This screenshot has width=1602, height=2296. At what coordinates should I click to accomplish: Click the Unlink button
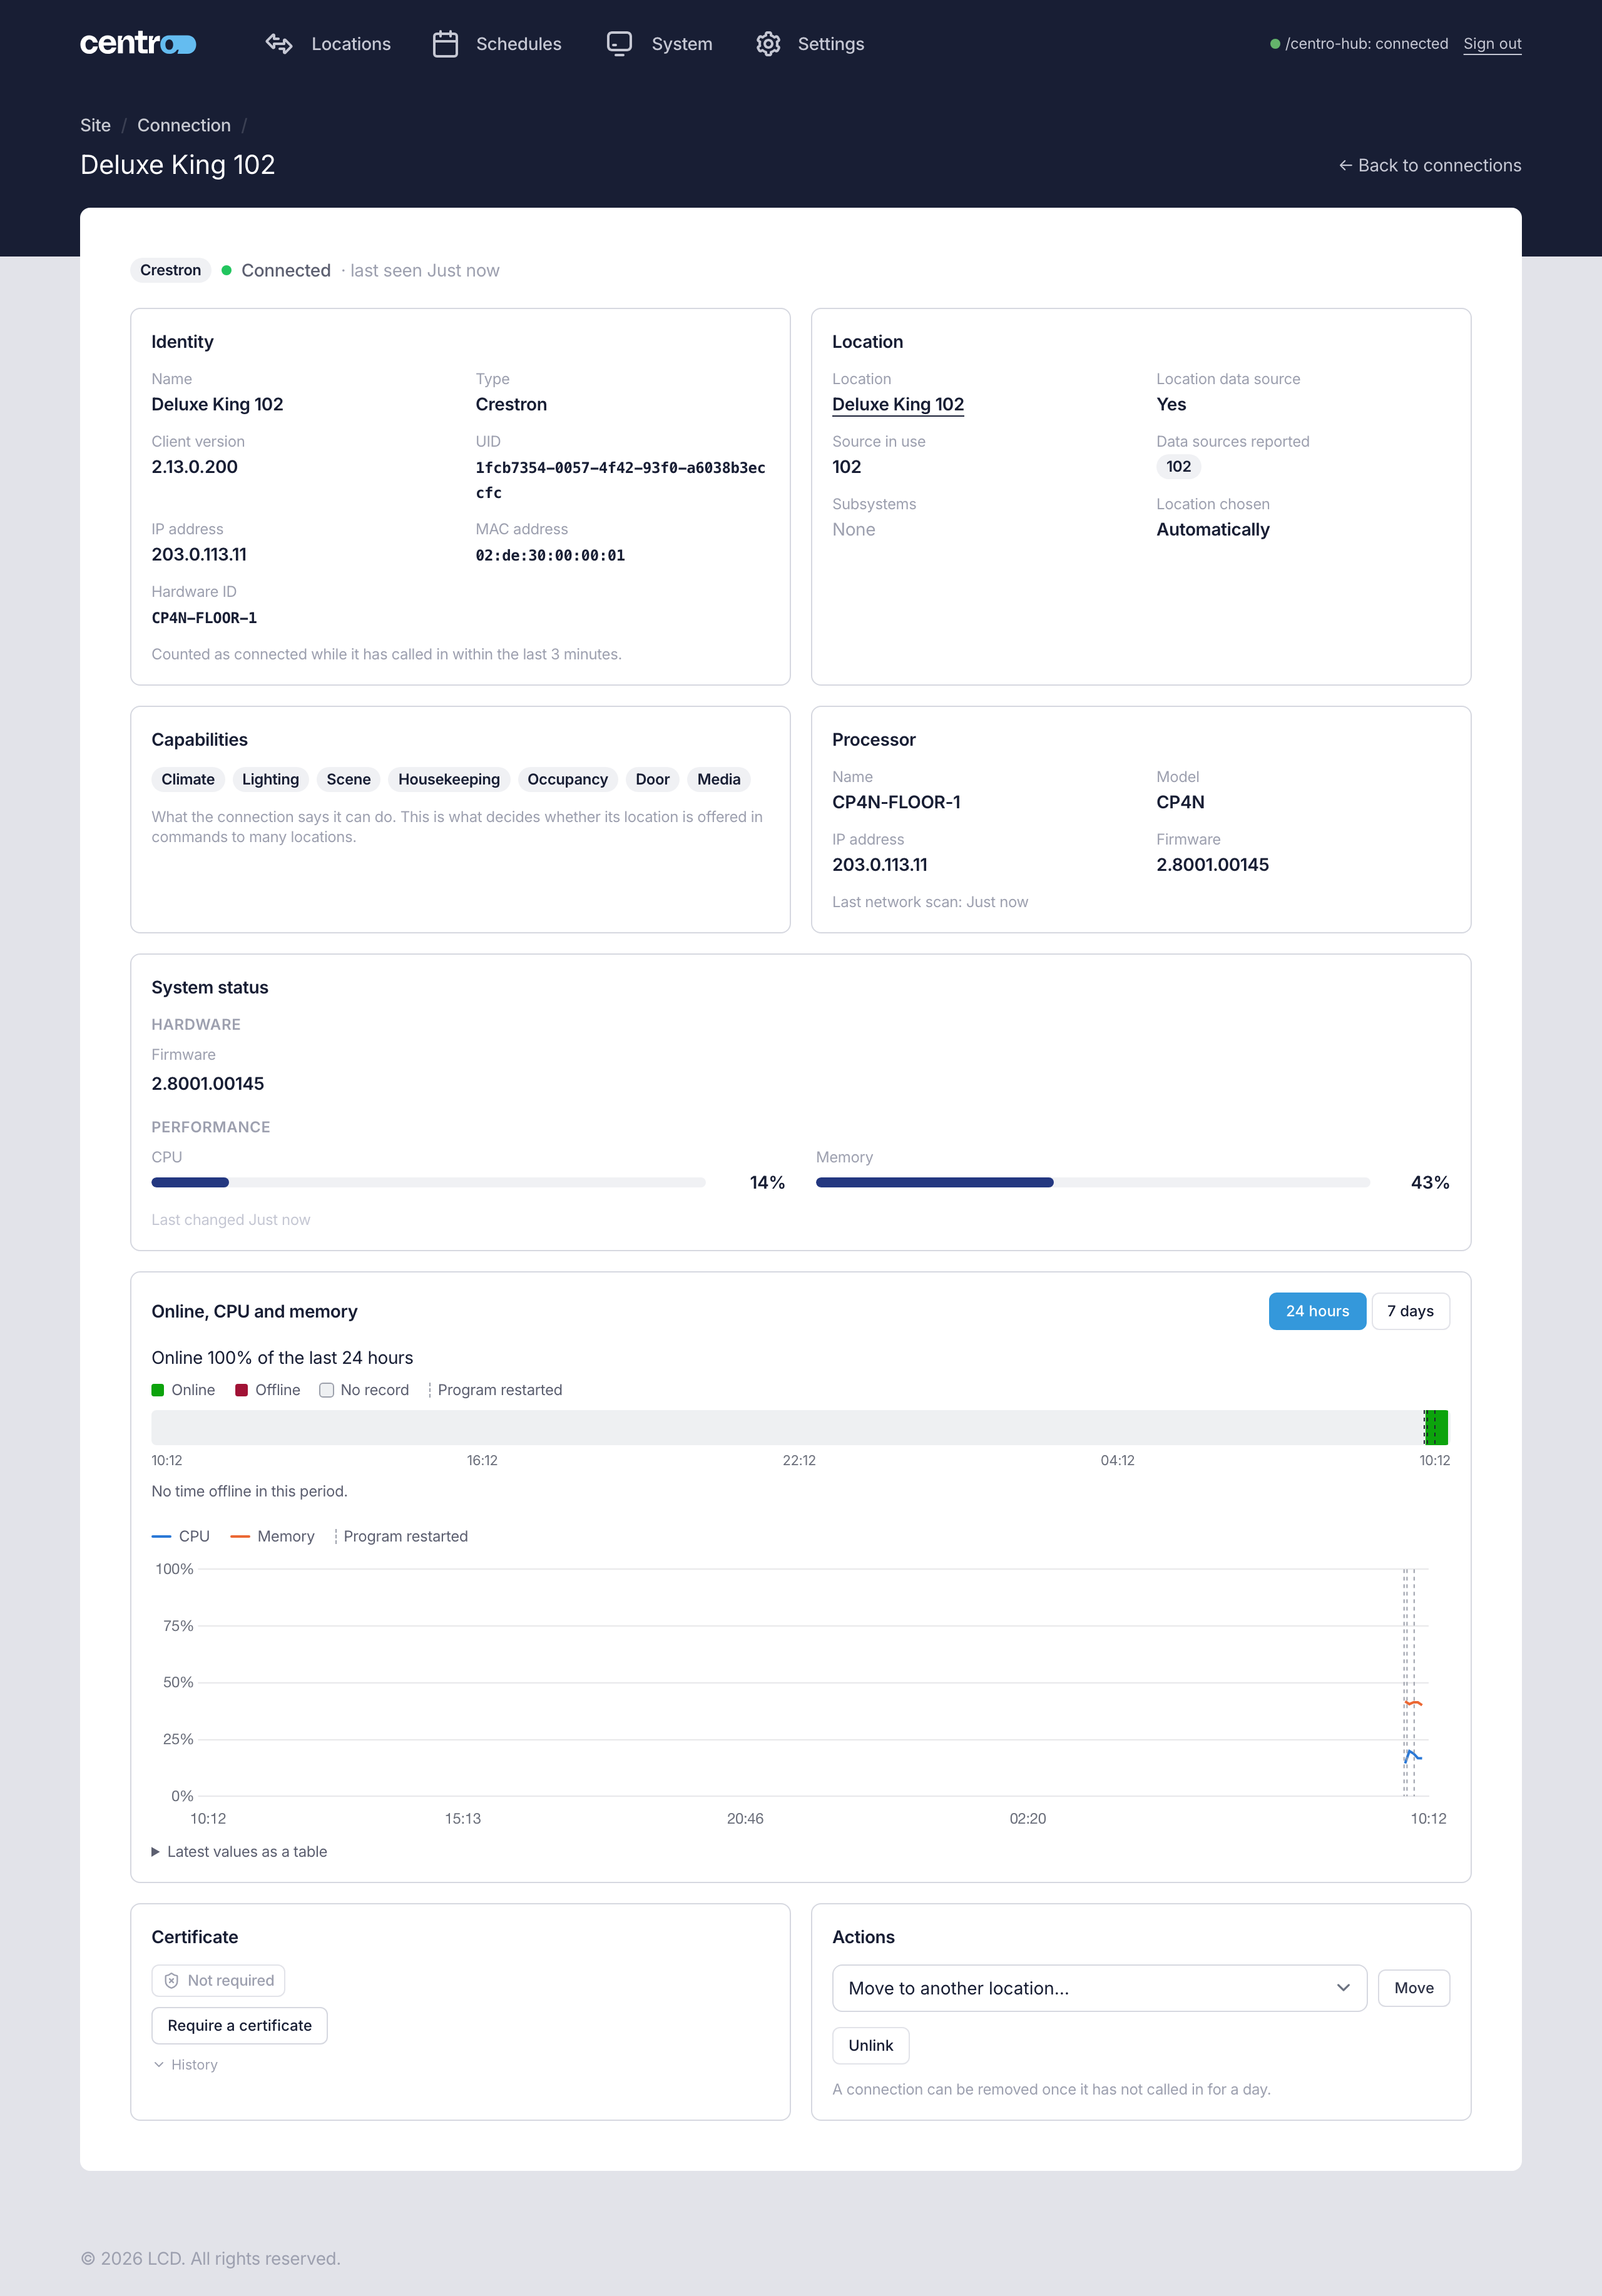[870, 2045]
